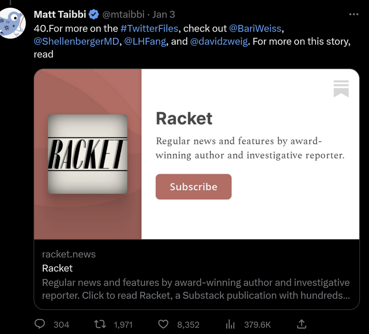
Task: Like the tweet with heart icon
Action: click(164, 324)
